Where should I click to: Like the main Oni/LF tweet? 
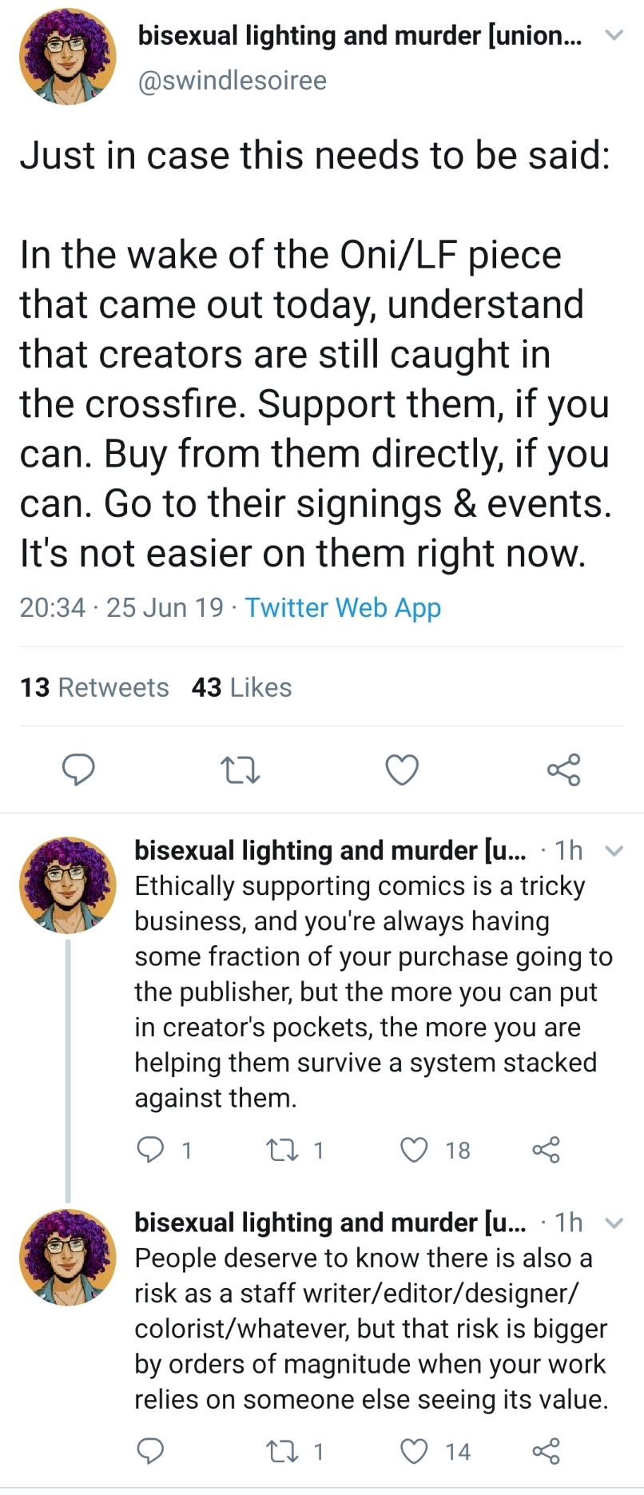pos(402,769)
